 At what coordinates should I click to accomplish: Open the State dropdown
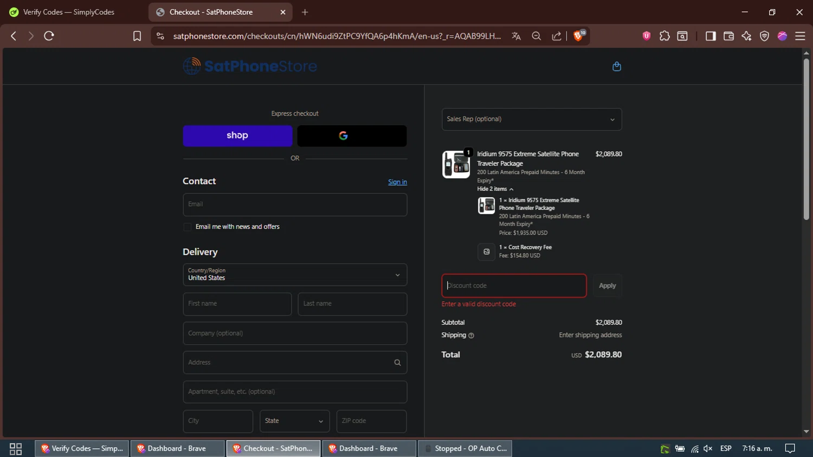coord(295,421)
